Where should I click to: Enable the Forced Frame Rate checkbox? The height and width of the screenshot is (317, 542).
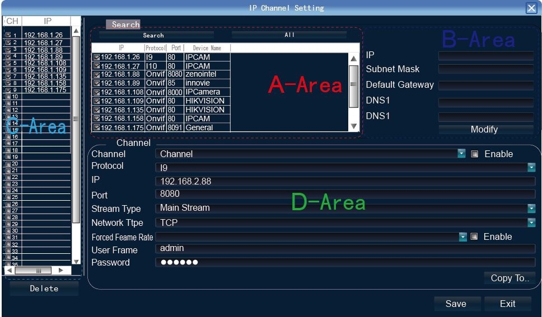click(474, 237)
